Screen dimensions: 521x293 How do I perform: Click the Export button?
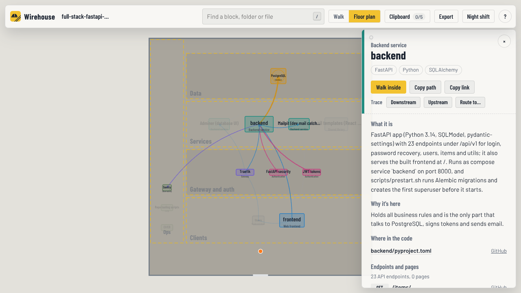446,16
